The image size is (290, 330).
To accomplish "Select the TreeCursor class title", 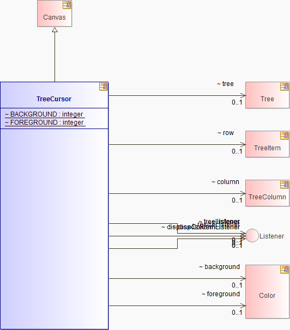I will (x=54, y=99).
